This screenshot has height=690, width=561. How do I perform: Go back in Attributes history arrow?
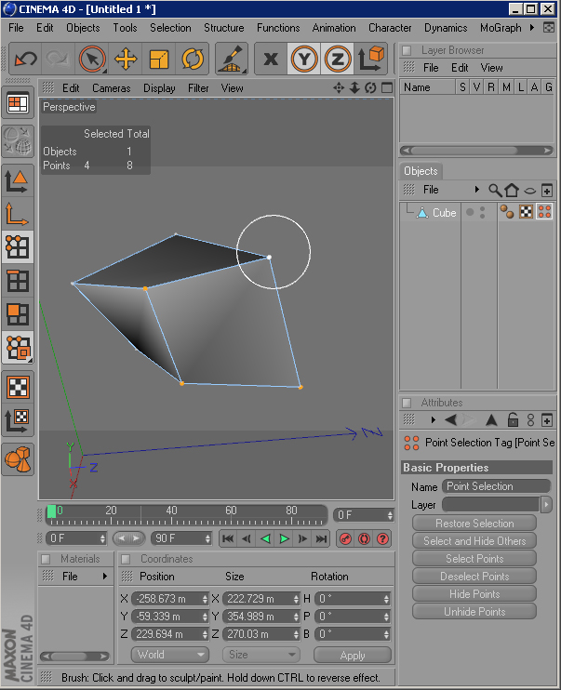[x=451, y=419]
